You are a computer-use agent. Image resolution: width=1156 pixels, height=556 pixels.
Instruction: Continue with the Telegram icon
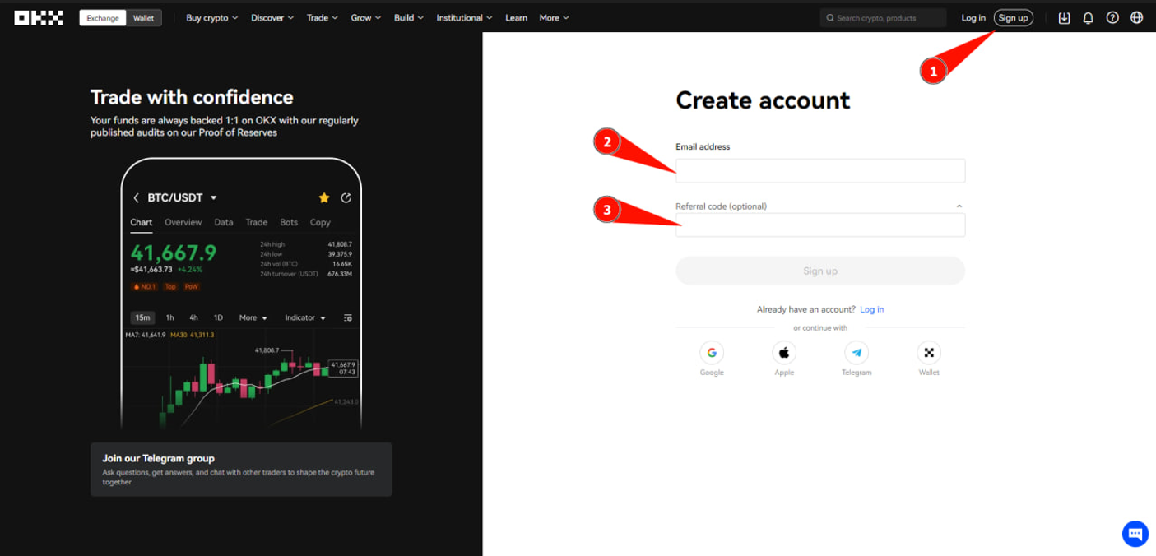tap(856, 352)
